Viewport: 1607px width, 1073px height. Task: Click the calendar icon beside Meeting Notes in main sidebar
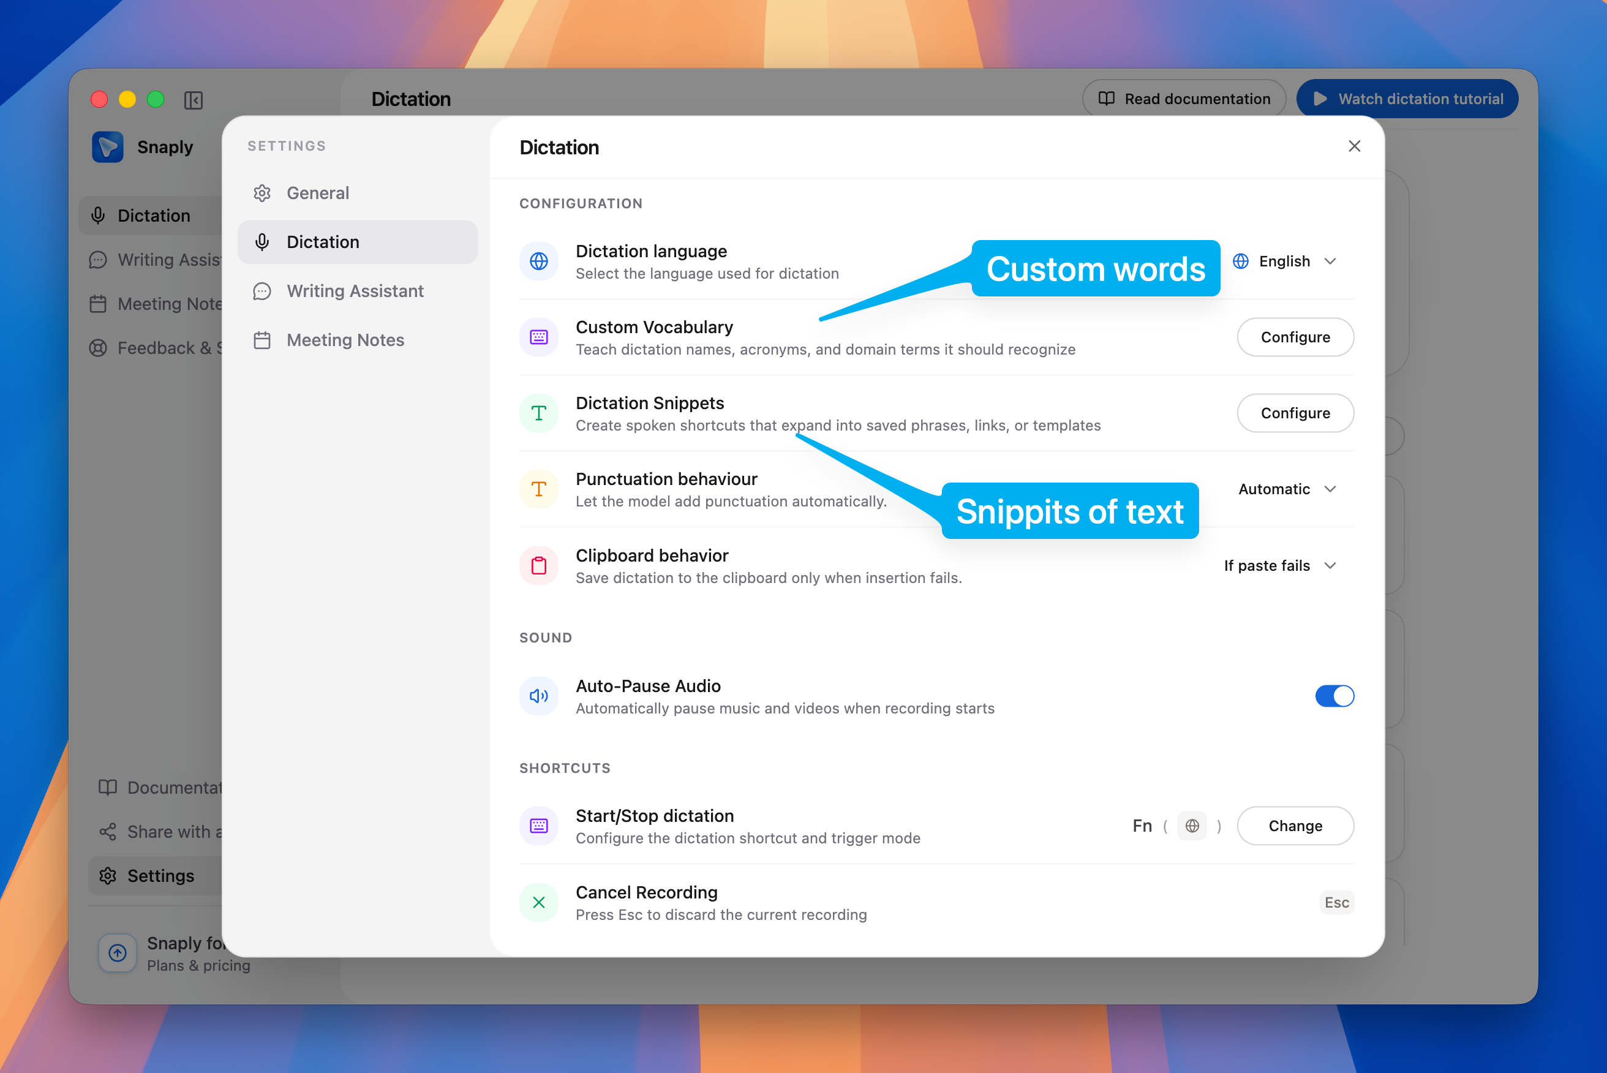98,304
